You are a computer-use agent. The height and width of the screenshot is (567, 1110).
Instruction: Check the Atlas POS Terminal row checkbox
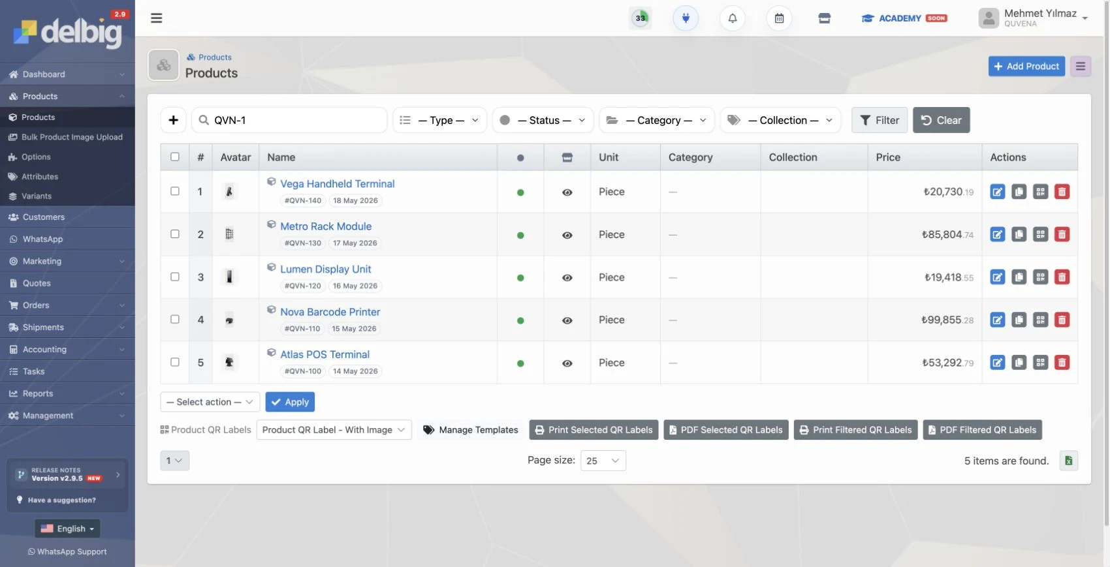click(x=175, y=362)
